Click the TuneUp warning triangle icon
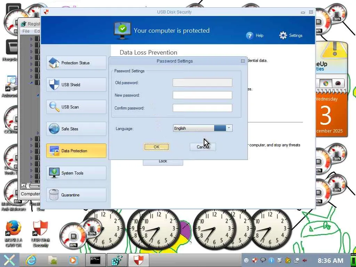Screen dimensions: 356x267 coord(334,50)
